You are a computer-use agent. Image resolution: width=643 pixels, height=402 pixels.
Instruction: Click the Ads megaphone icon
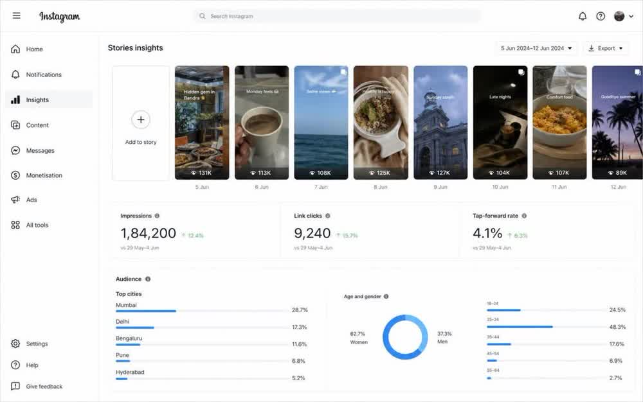pos(15,199)
